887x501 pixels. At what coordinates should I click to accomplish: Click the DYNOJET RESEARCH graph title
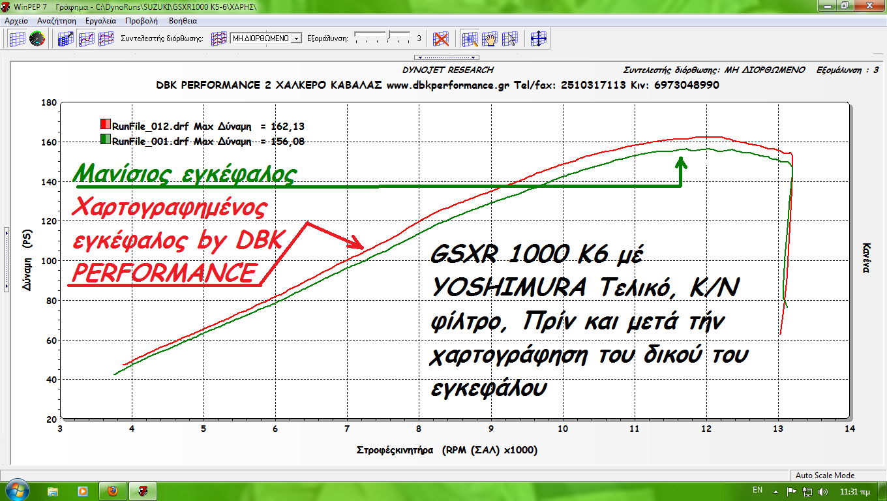pos(449,70)
